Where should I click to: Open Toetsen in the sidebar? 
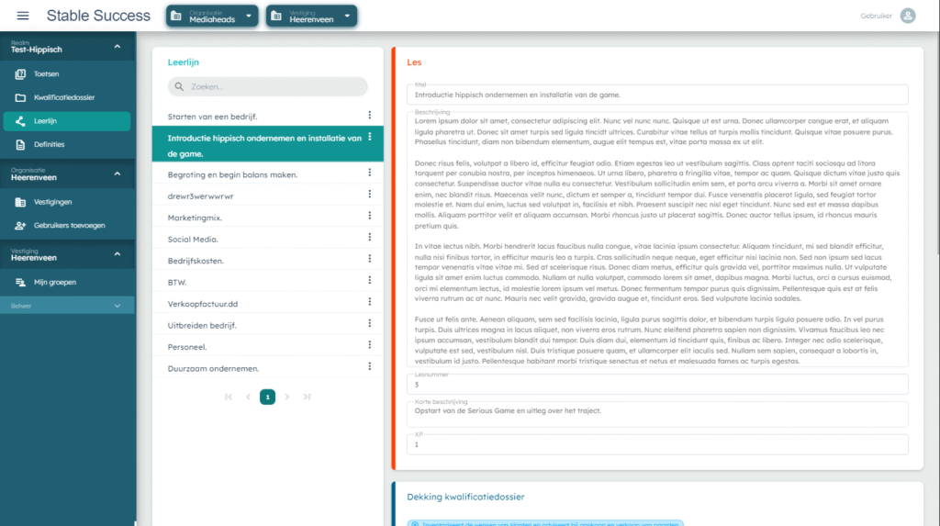[x=46, y=73]
